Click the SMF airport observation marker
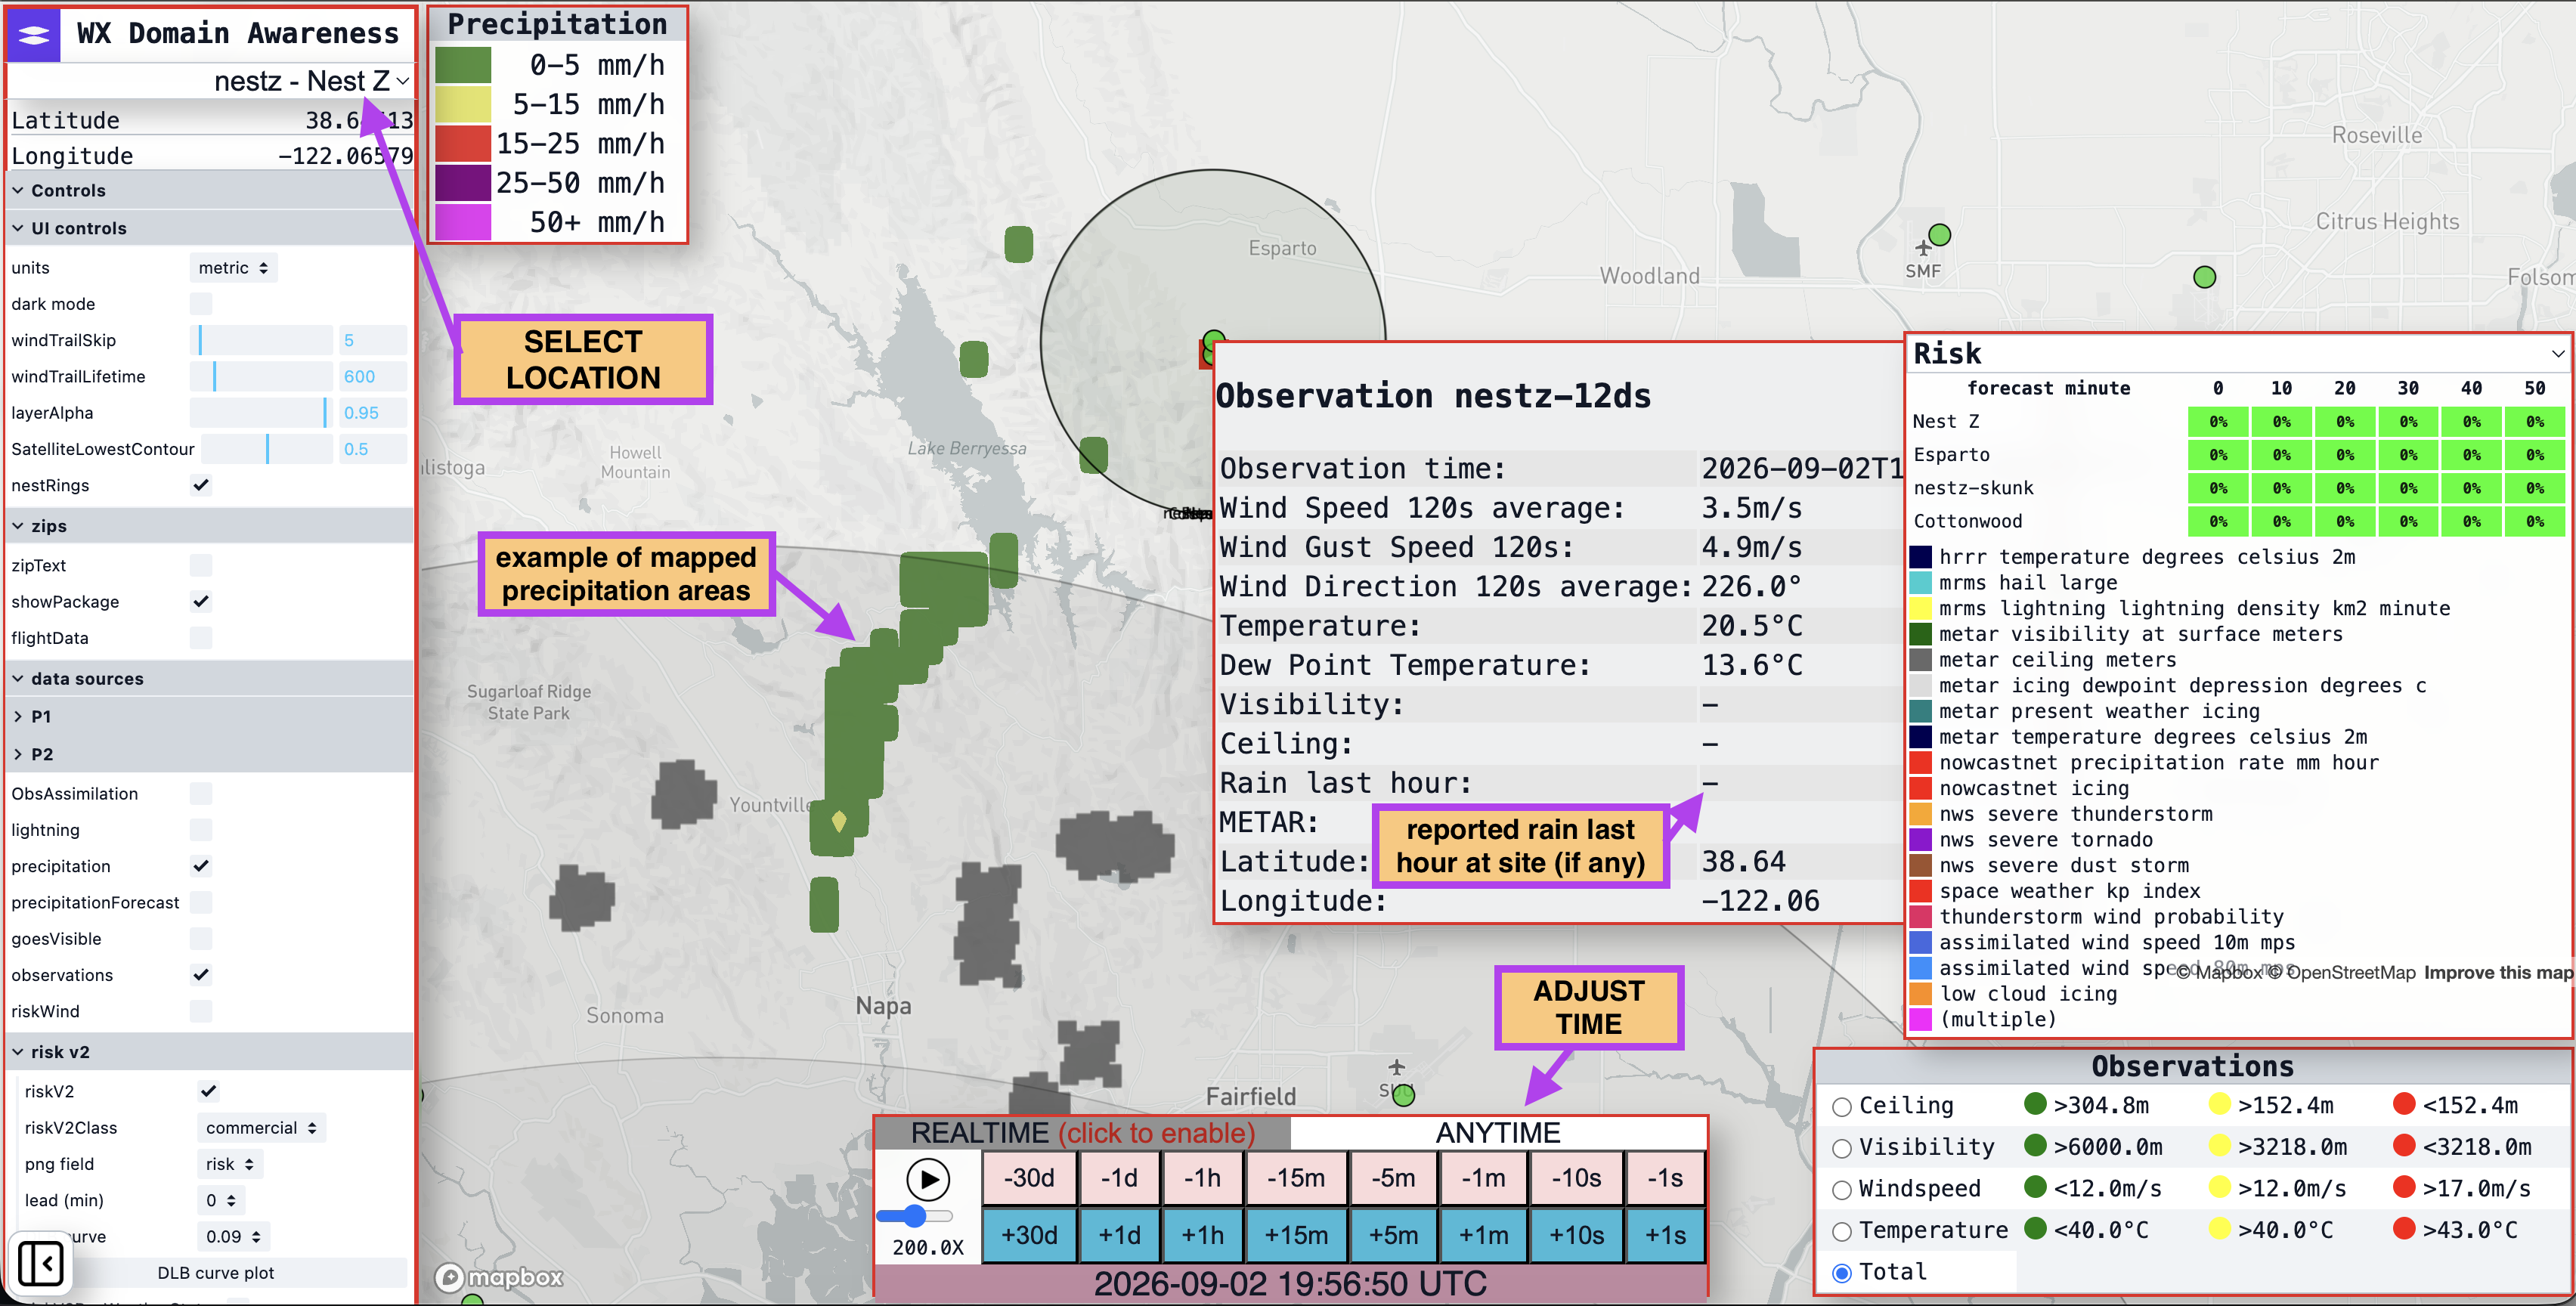 (x=1939, y=235)
